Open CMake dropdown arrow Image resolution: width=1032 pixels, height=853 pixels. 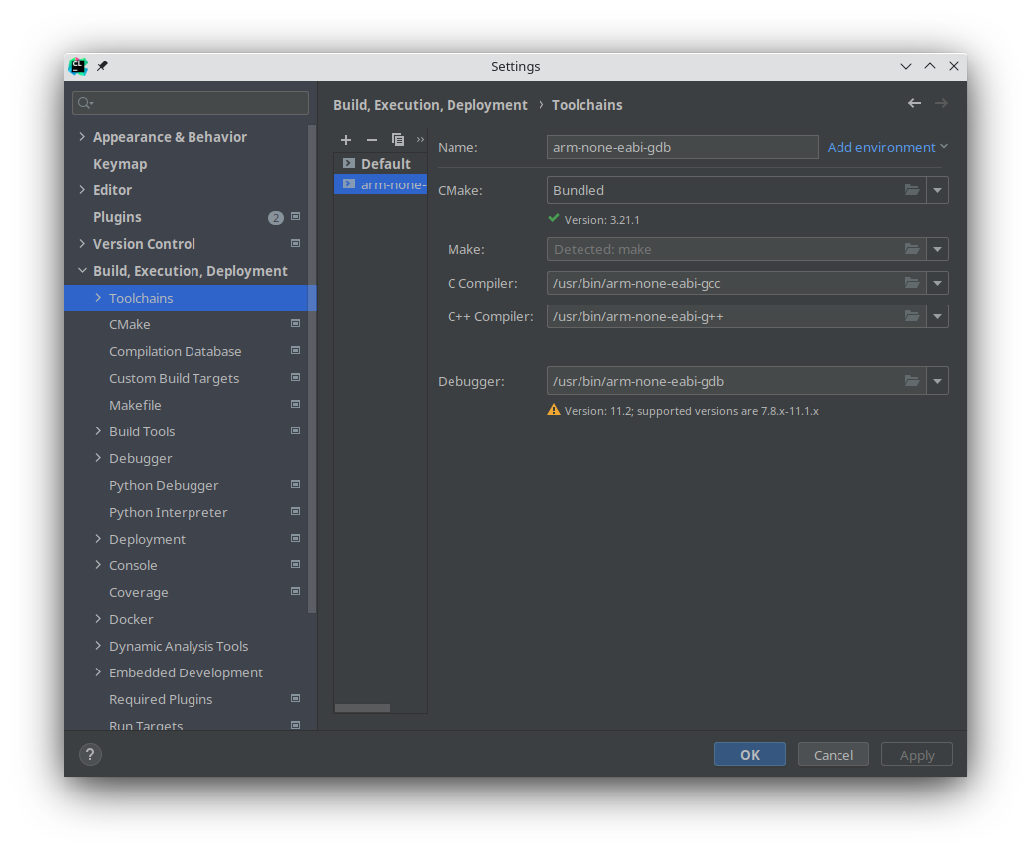[937, 190]
